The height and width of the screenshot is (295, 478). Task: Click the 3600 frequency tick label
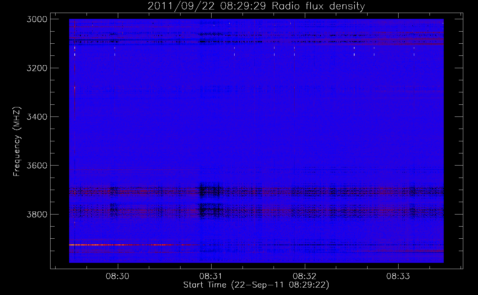click(x=37, y=165)
